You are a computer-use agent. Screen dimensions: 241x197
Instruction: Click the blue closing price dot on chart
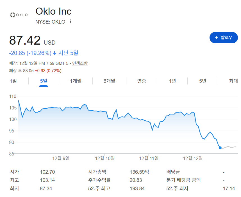tap(220, 148)
